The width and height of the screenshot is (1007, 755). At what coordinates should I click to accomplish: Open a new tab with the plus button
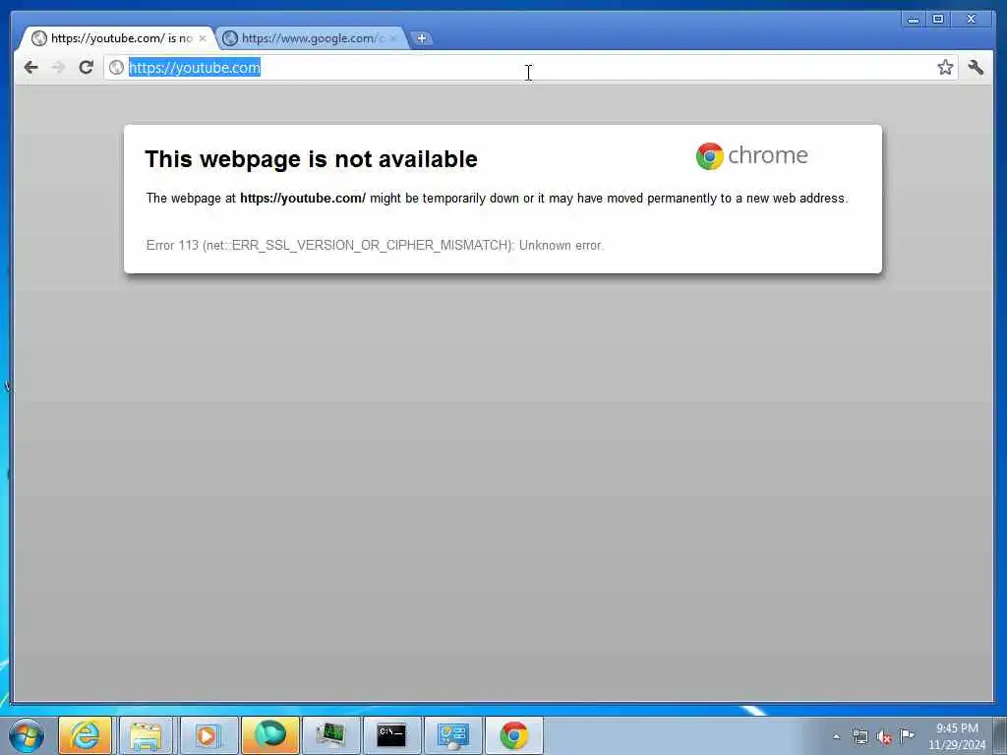(421, 38)
